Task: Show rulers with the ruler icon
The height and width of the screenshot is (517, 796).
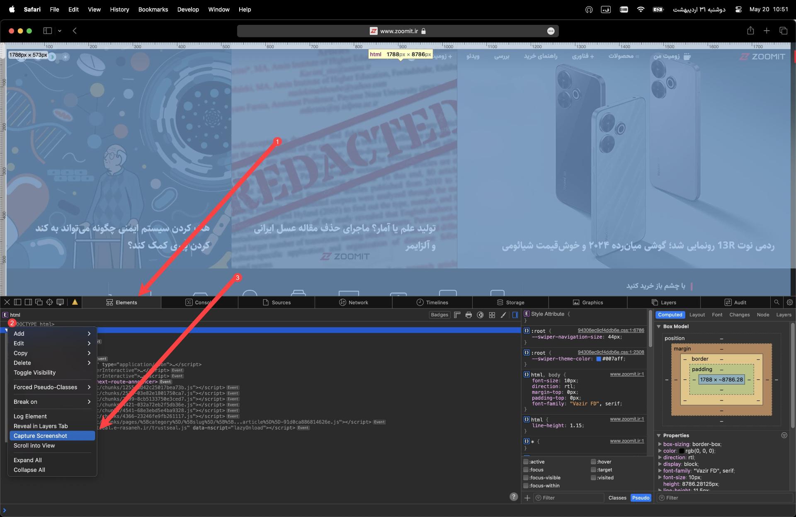Action: [x=457, y=315]
